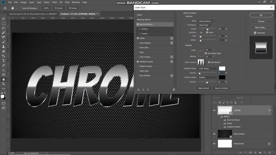Click the white Highlight Mode color swatch
Screen dimensions: 276x155
(222, 68)
